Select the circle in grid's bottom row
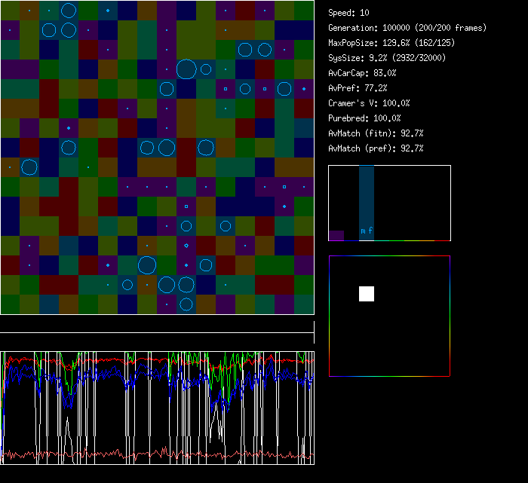The image size is (528, 483). click(x=186, y=304)
